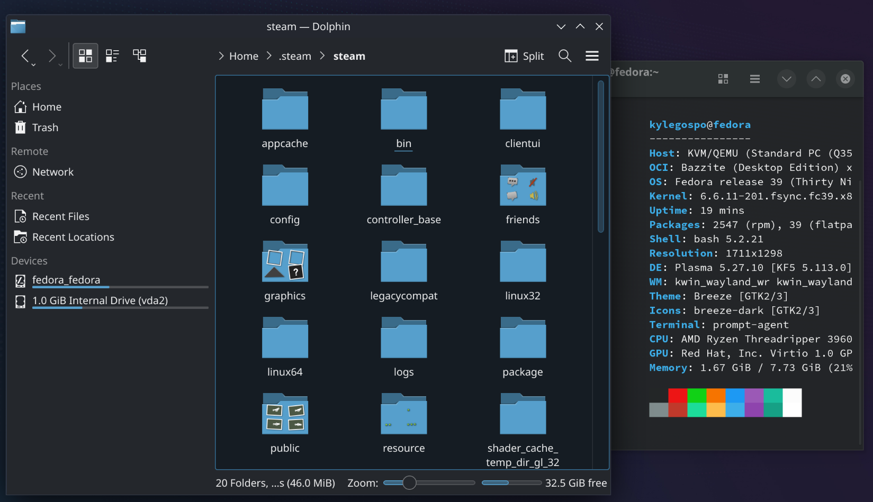Click the terminal window hamburger menu
The width and height of the screenshot is (873, 502).
(755, 79)
